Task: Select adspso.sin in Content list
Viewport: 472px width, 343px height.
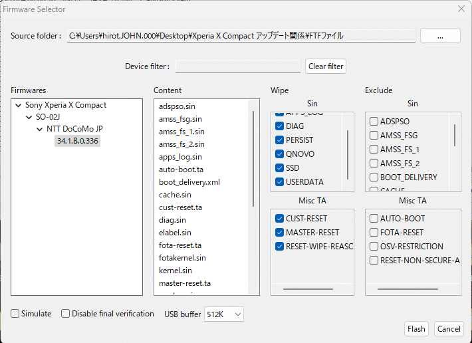Action: click(177, 106)
